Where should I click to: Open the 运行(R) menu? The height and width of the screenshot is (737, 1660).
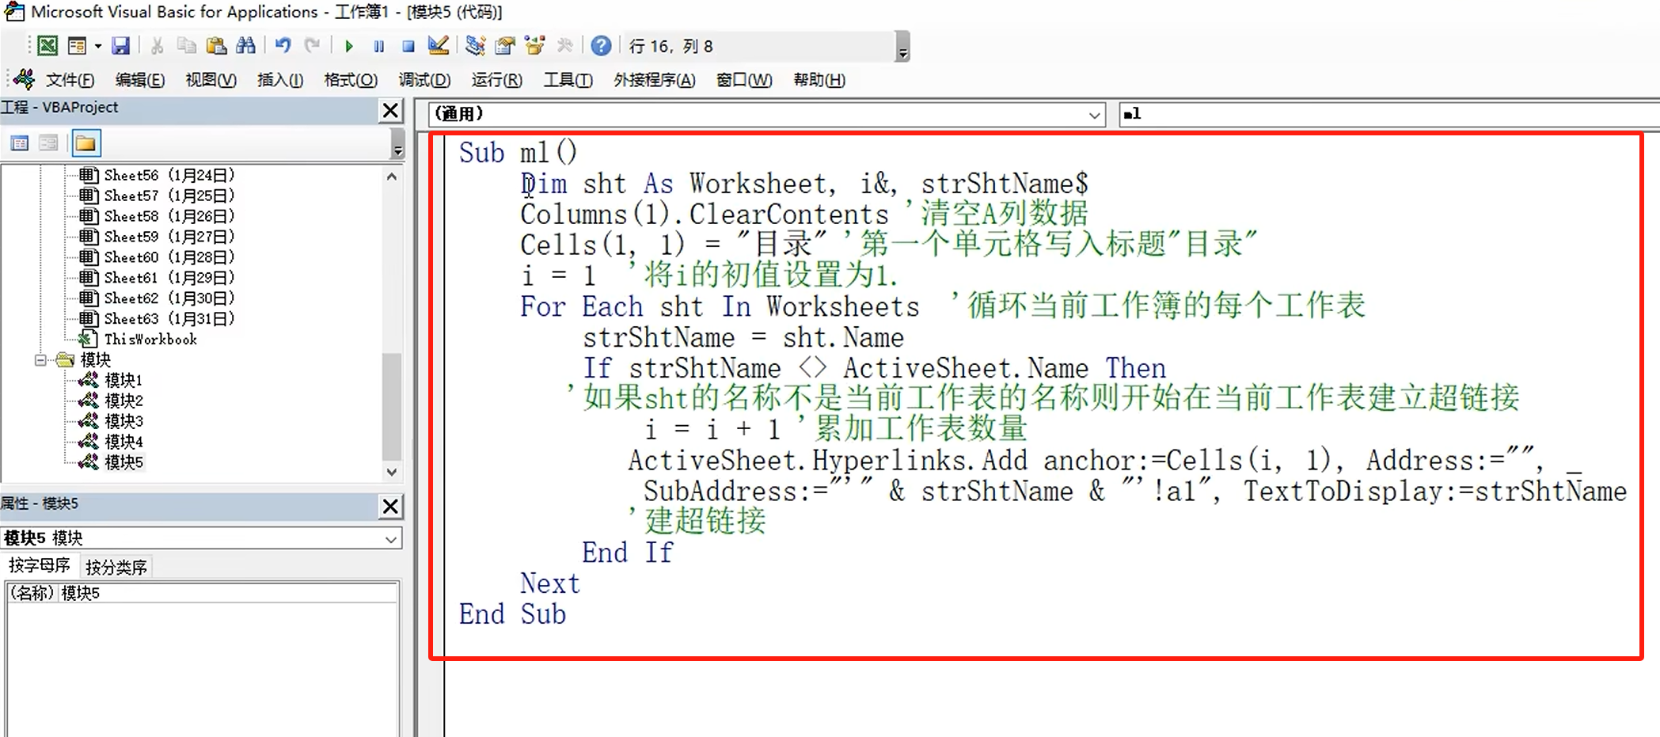point(497,80)
